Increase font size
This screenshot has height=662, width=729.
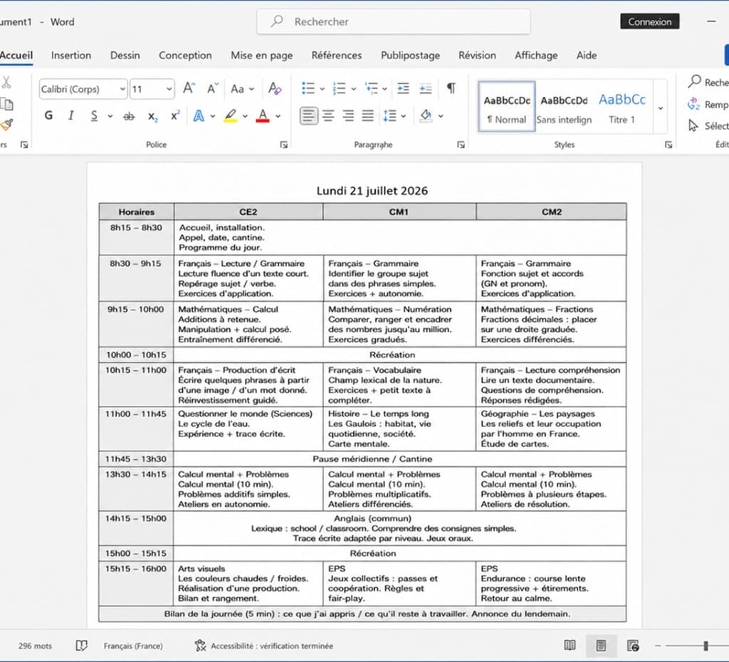click(189, 88)
